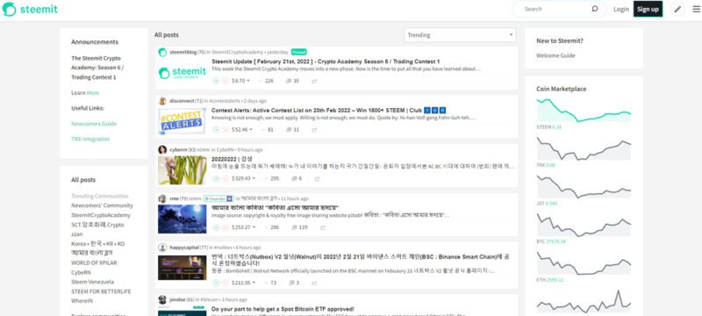Open the TRX Integration link

pos(90,139)
